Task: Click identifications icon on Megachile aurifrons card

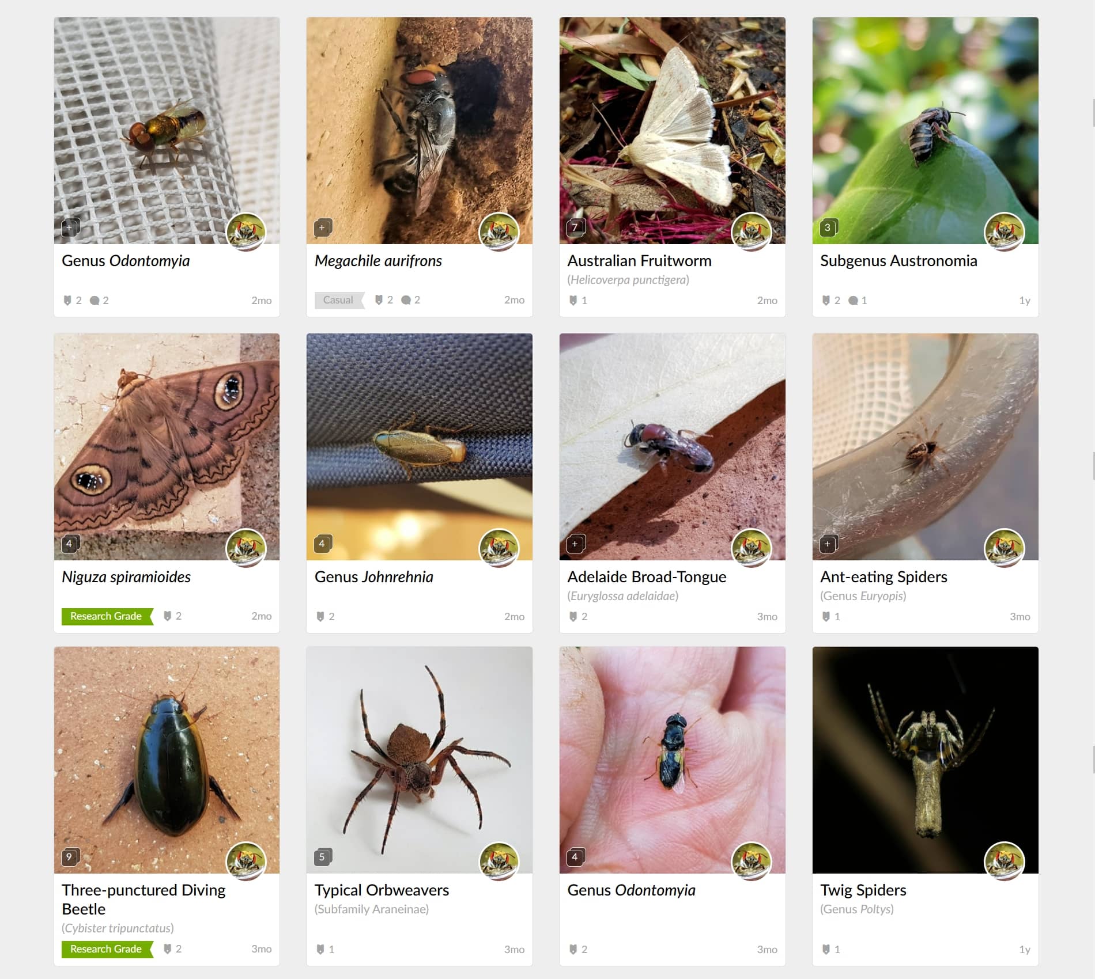Action: [379, 299]
